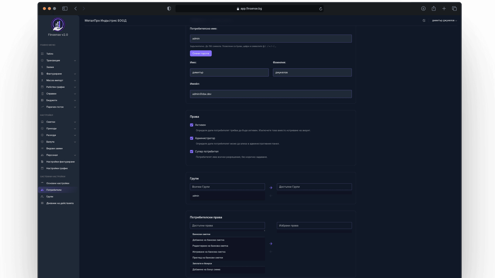Click the Дневник на действията icon
Image resolution: width=495 pixels, height=278 pixels.
42,203
